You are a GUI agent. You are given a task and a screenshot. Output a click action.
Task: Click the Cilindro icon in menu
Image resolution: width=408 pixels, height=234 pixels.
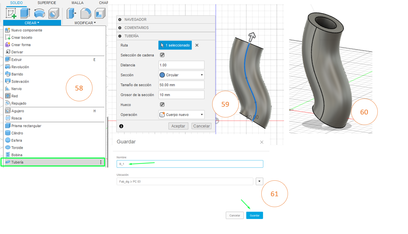(x=8, y=133)
